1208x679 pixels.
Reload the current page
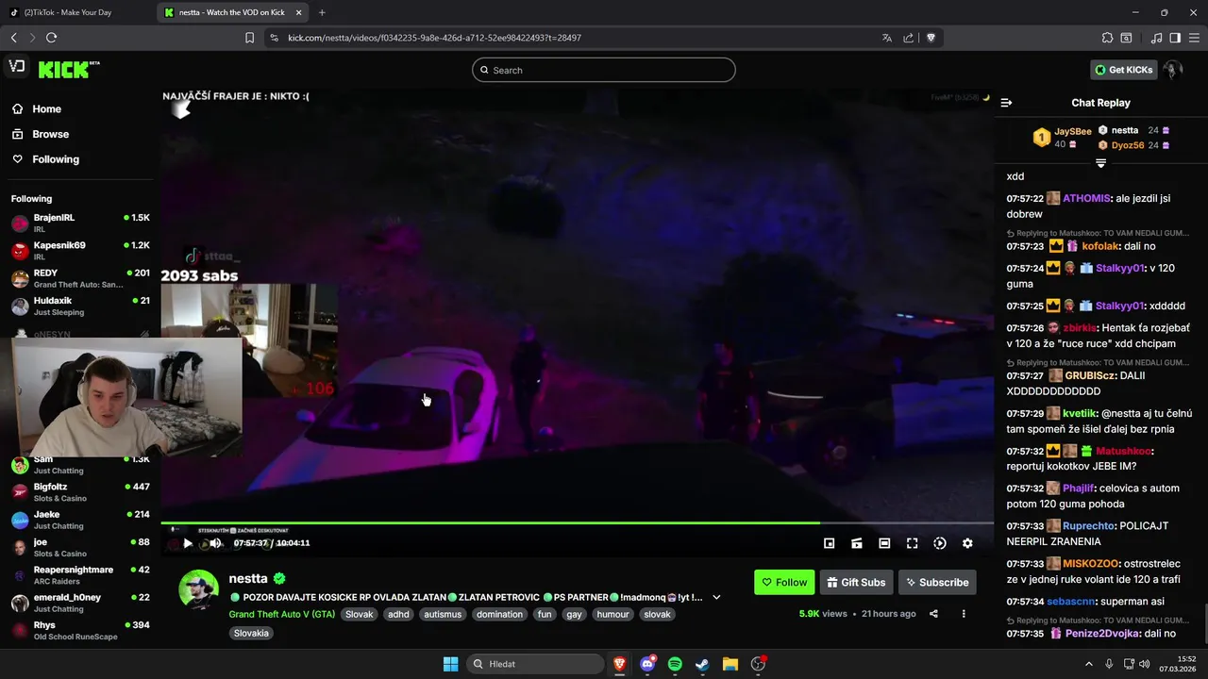point(51,38)
